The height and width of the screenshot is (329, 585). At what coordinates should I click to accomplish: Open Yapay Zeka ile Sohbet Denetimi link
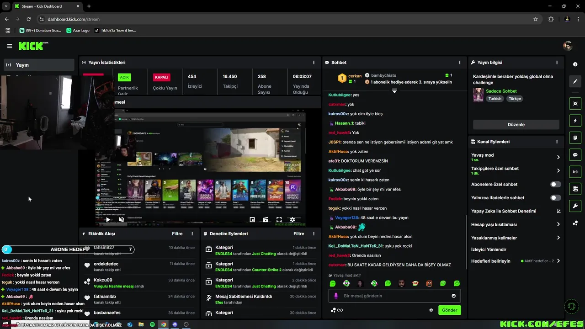click(x=516, y=211)
